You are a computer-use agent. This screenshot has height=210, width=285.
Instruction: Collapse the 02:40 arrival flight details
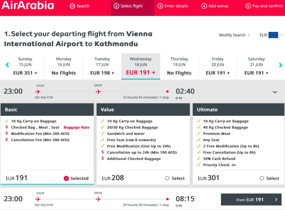[275, 92]
